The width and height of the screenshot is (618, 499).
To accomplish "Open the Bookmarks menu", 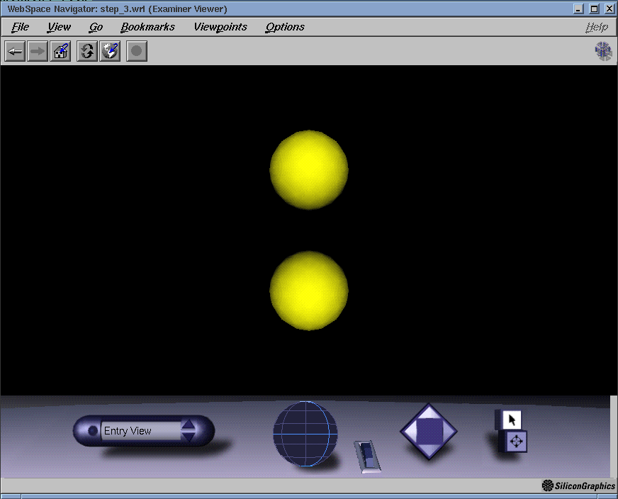I will (148, 27).
